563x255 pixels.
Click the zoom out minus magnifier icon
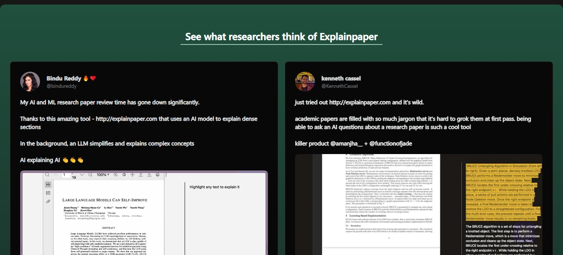tap(90, 175)
